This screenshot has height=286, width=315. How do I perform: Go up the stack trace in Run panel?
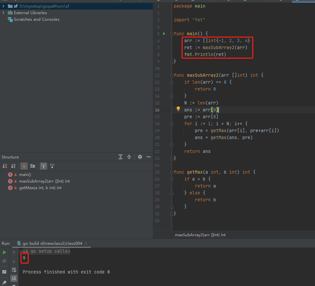click(x=14, y=252)
